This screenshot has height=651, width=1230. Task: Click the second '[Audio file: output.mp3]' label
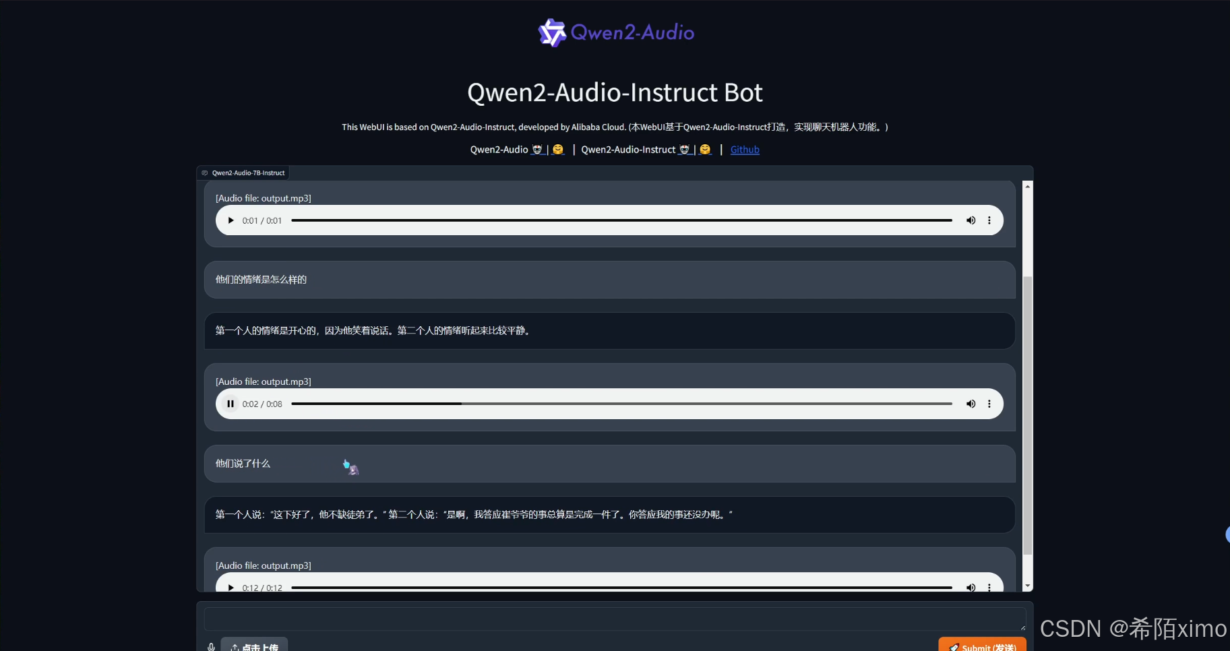pos(264,381)
